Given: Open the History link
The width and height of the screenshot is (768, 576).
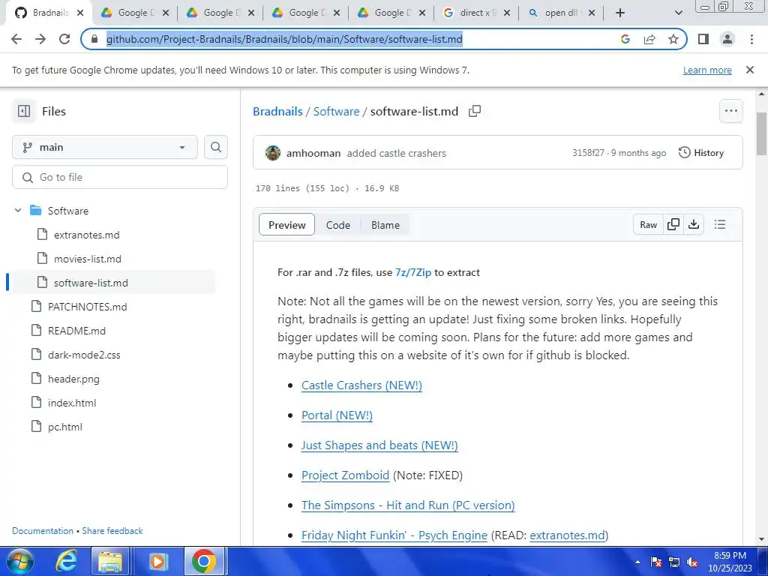Looking at the screenshot, I should (x=701, y=153).
